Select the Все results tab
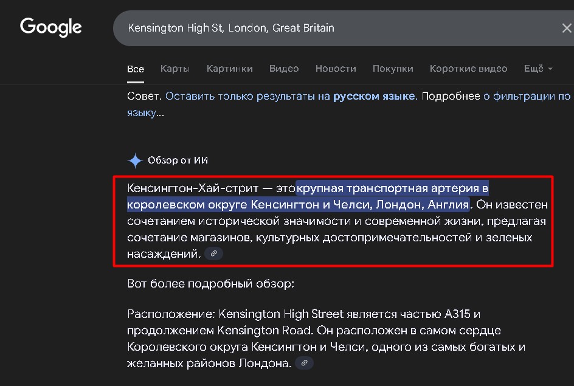The height and width of the screenshot is (386, 574). click(136, 69)
